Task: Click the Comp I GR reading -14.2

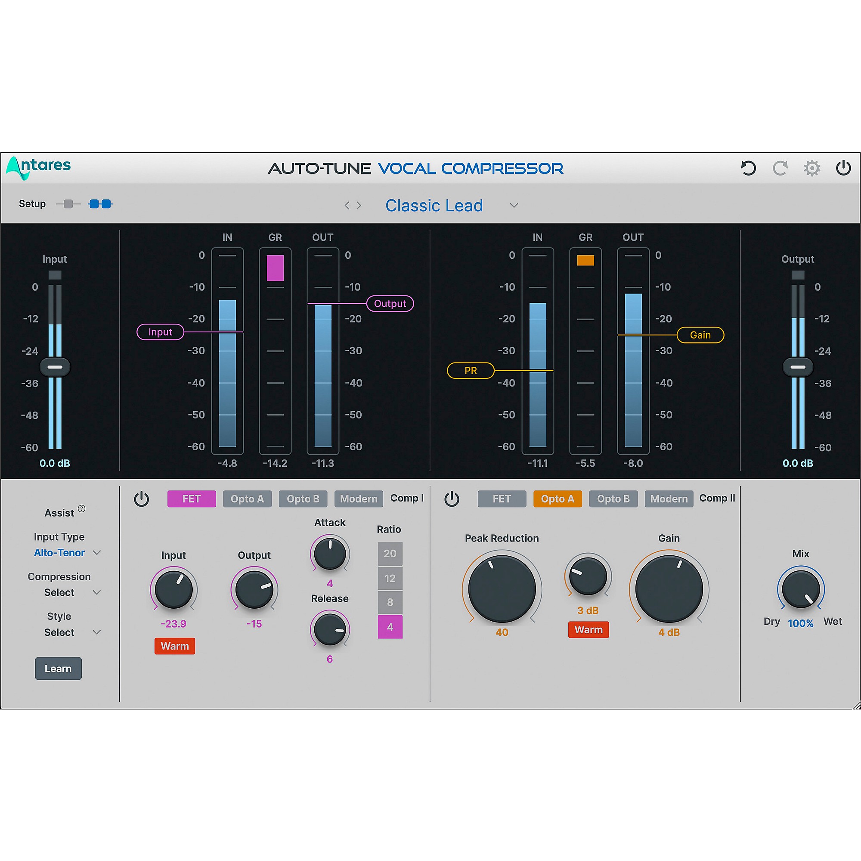Action: coord(275,463)
